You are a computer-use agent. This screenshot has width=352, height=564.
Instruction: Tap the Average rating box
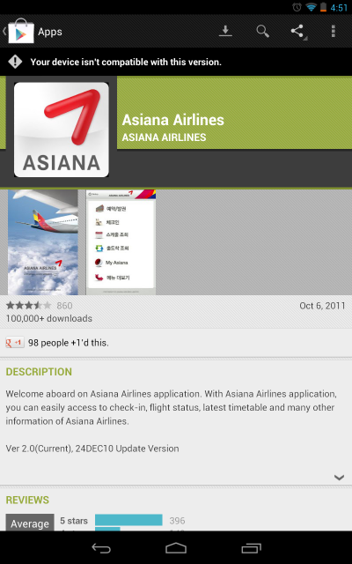(30, 523)
